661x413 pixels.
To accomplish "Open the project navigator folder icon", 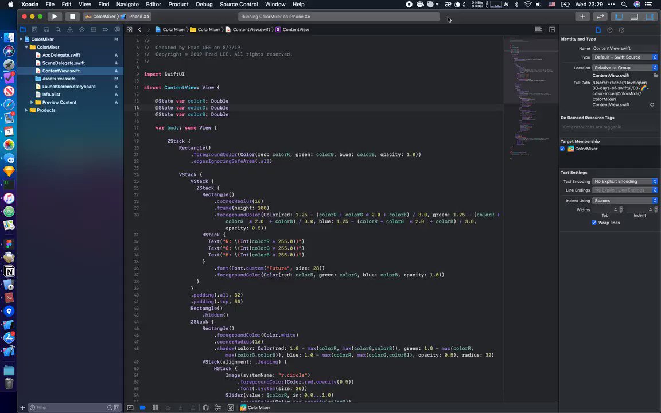I will [23, 29].
